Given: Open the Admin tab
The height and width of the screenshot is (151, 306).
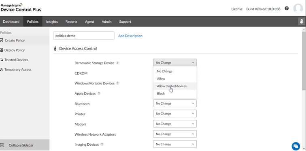Looking at the screenshot, I should coord(106,22).
